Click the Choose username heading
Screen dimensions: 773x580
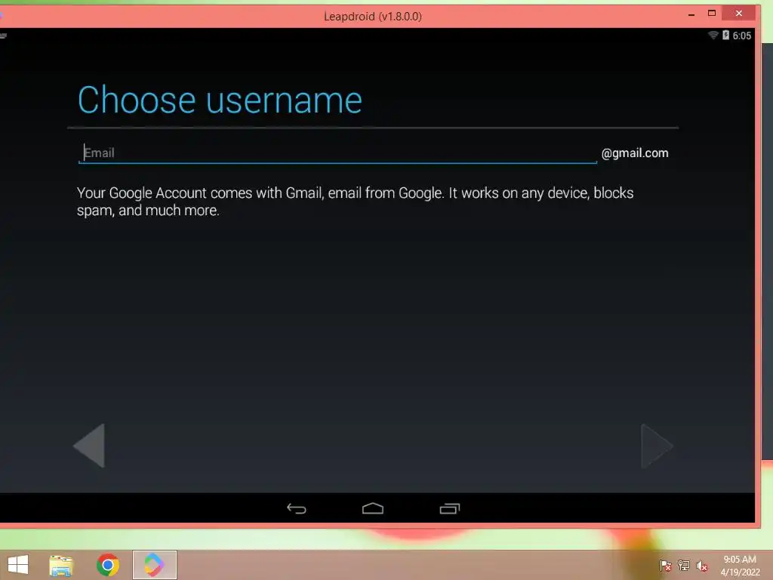point(220,100)
